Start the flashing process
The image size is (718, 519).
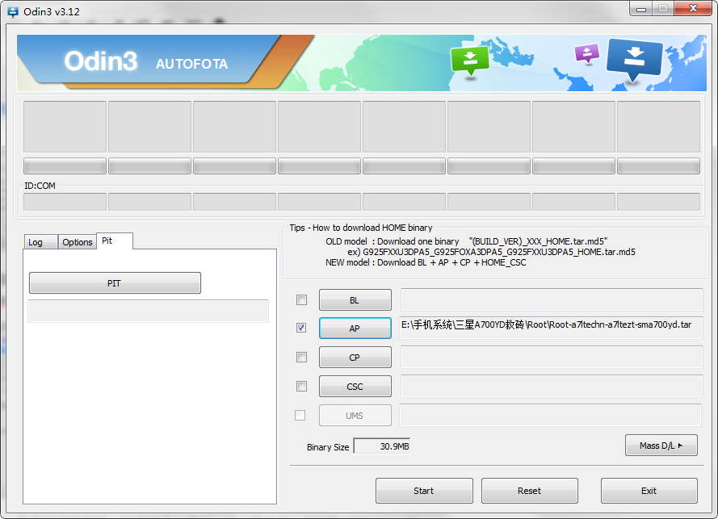[x=424, y=491]
